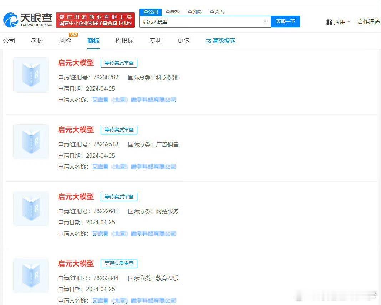Switch to the 招投标 tab
The width and height of the screenshot is (381, 305).
point(125,41)
